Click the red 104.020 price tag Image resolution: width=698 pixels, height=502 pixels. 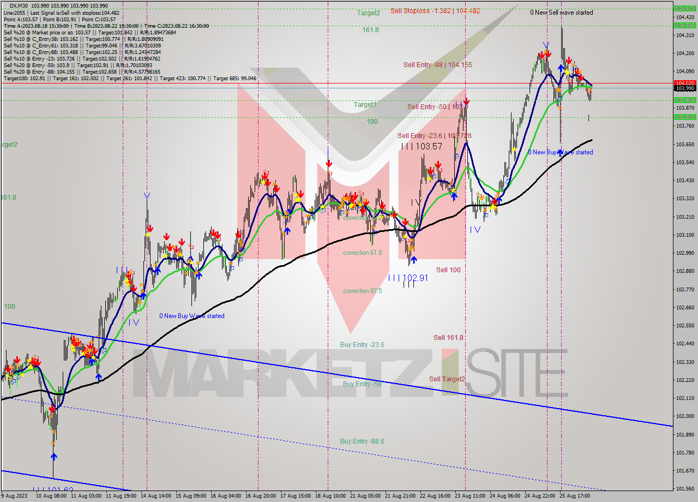click(x=685, y=83)
